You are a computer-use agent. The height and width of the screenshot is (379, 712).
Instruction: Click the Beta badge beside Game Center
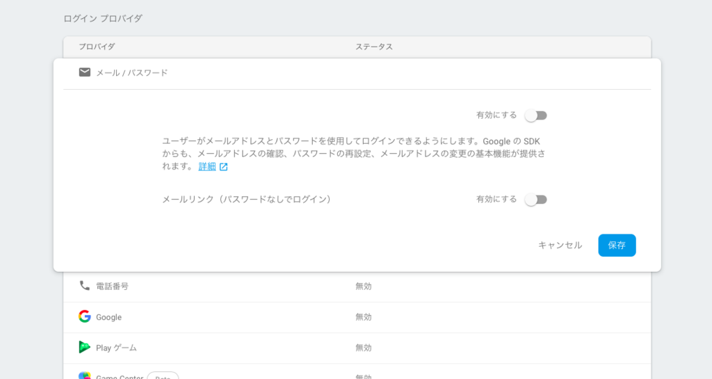[x=163, y=376]
